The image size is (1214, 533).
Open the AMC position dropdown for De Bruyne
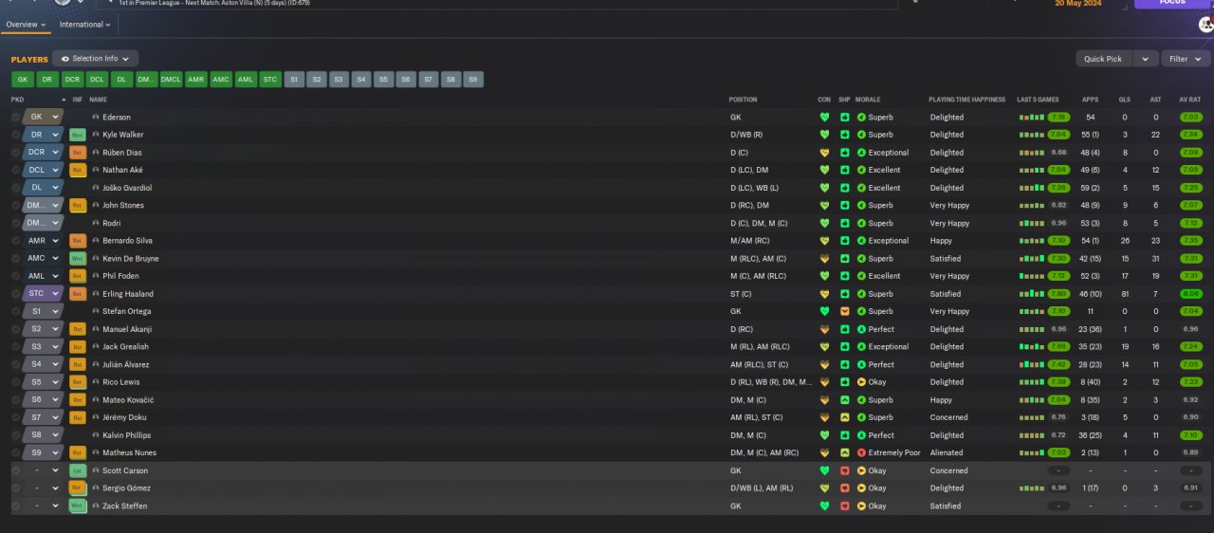coord(55,259)
